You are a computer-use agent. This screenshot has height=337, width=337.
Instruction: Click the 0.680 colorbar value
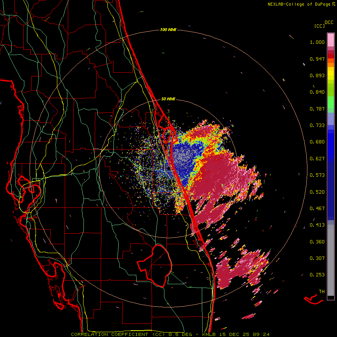317,142
